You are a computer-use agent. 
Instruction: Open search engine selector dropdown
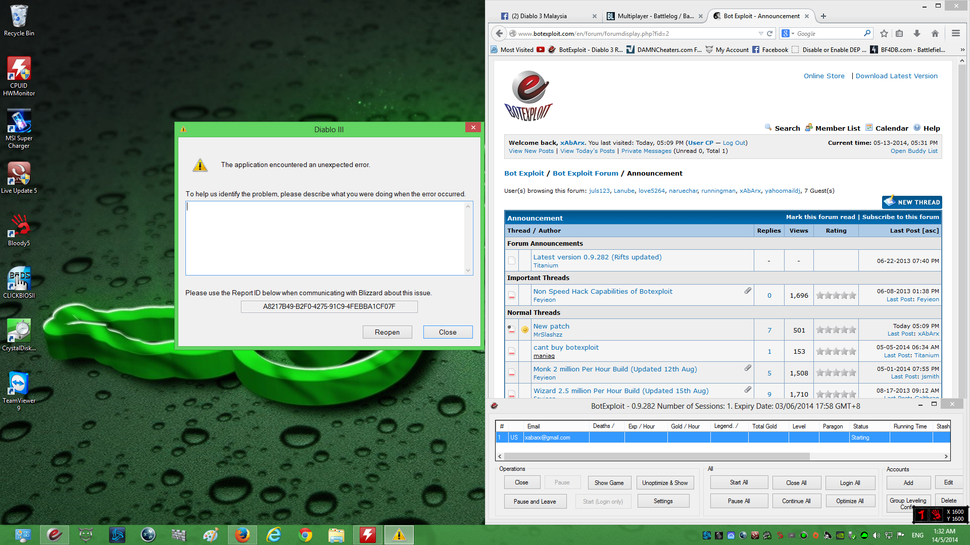point(788,33)
